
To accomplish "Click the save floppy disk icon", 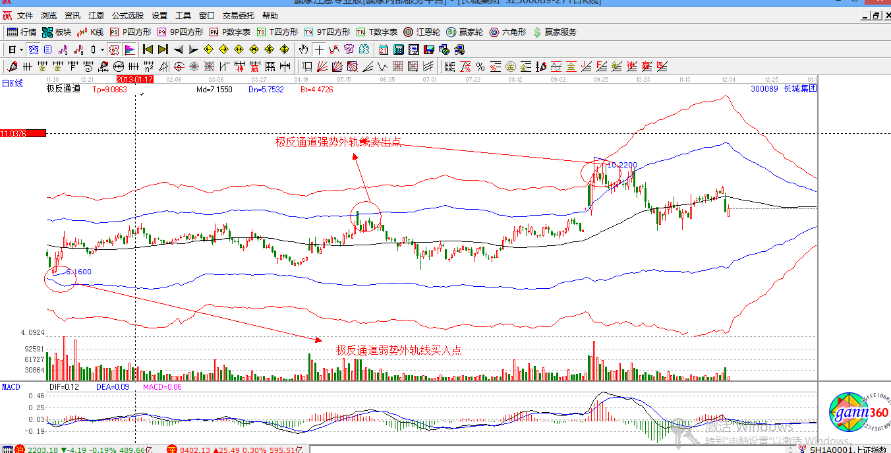I will click(429, 49).
